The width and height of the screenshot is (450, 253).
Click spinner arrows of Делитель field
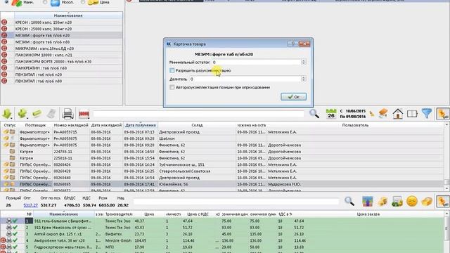pos(303,79)
